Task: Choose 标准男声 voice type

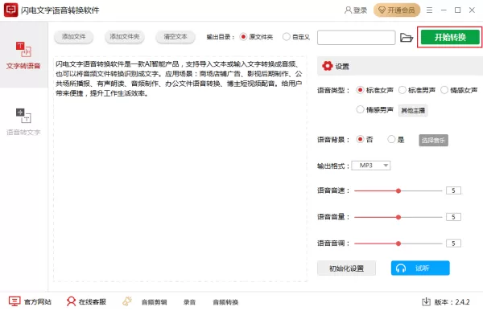Action: pyautogui.click(x=402, y=90)
